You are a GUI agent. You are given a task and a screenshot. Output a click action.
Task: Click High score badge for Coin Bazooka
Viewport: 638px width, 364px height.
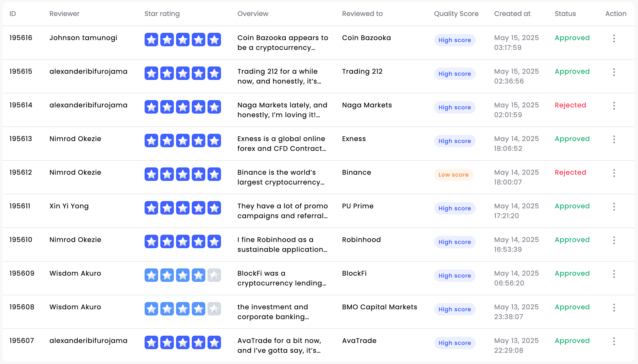[x=455, y=40]
